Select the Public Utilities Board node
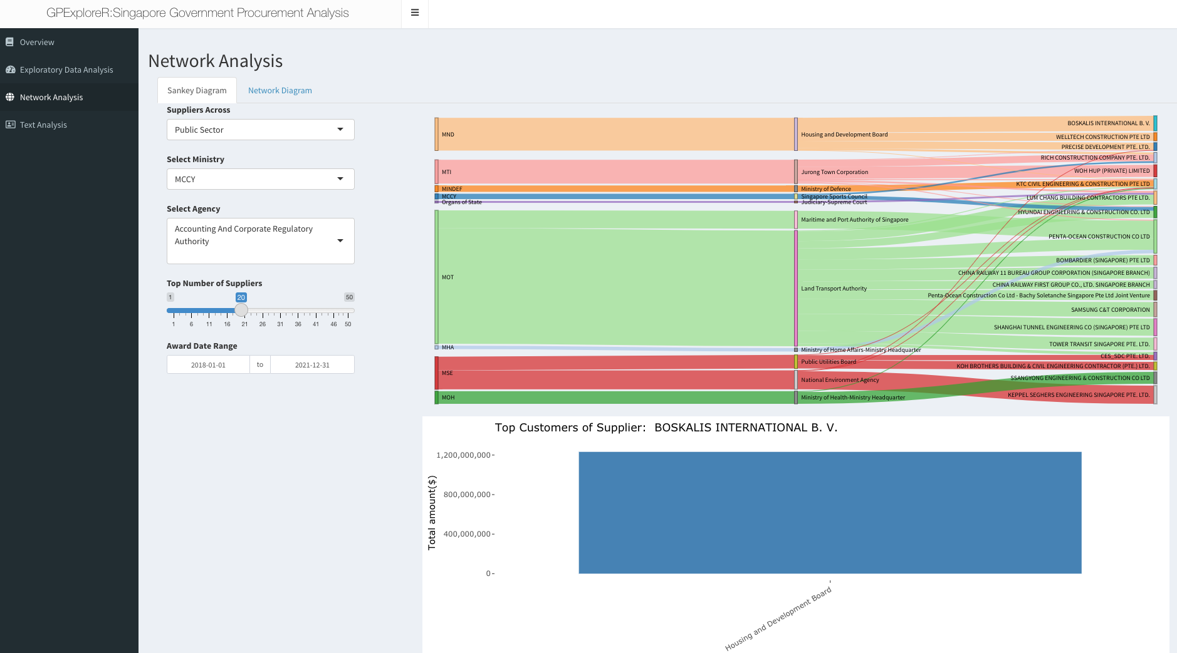Screen dimensions: 1177x653 point(796,361)
